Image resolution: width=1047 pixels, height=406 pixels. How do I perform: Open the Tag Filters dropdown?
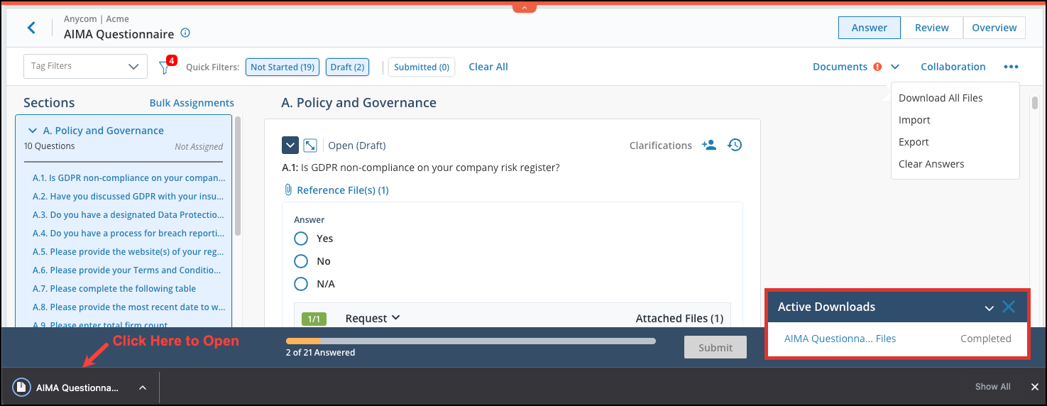85,66
